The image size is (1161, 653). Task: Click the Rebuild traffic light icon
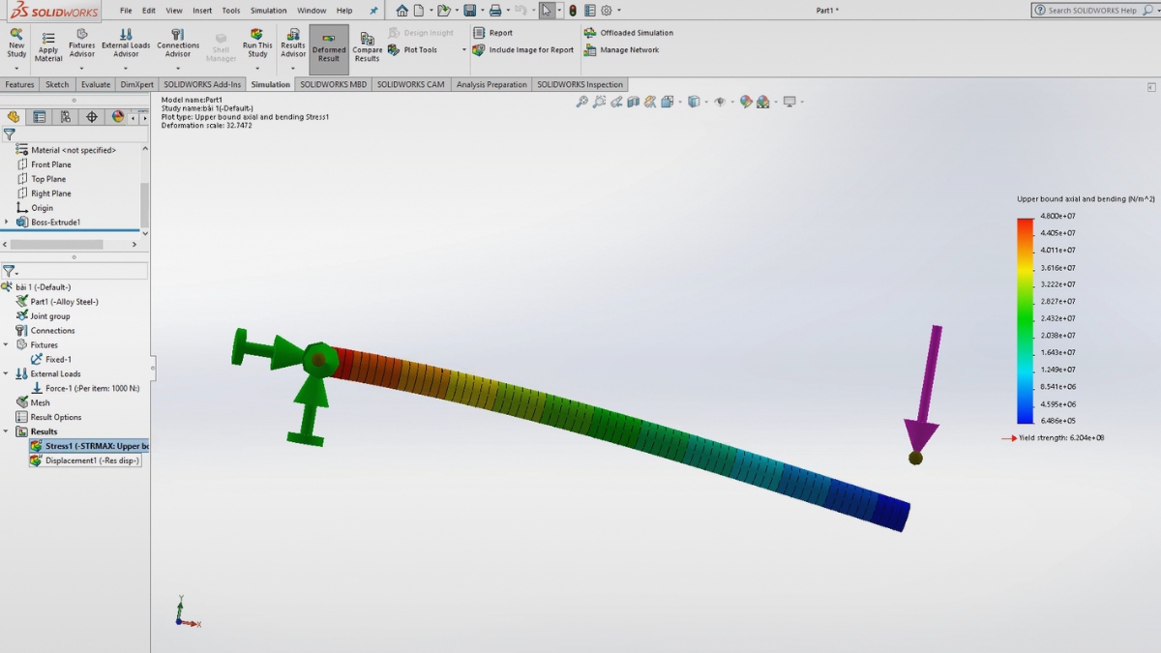click(x=573, y=11)
